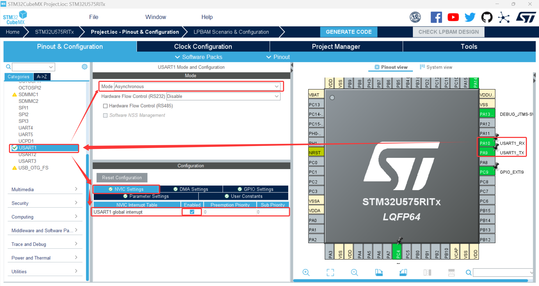Open ST Facebook page icon
Viewport: 539px width, 286px height.
[436, 17]
